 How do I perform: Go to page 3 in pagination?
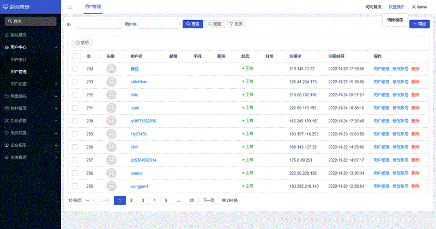pyautogui.click(x=143, y=200)
